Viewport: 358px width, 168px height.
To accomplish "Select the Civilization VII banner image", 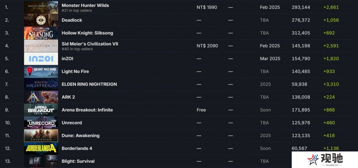I will pos(41,46).
